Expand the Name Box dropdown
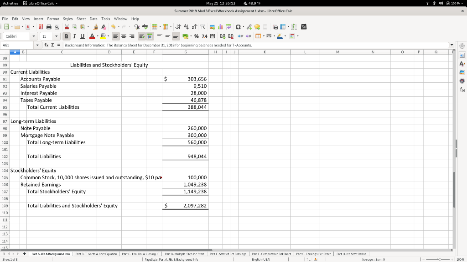Viewport: 467px width, 262px height. [37, 45]
